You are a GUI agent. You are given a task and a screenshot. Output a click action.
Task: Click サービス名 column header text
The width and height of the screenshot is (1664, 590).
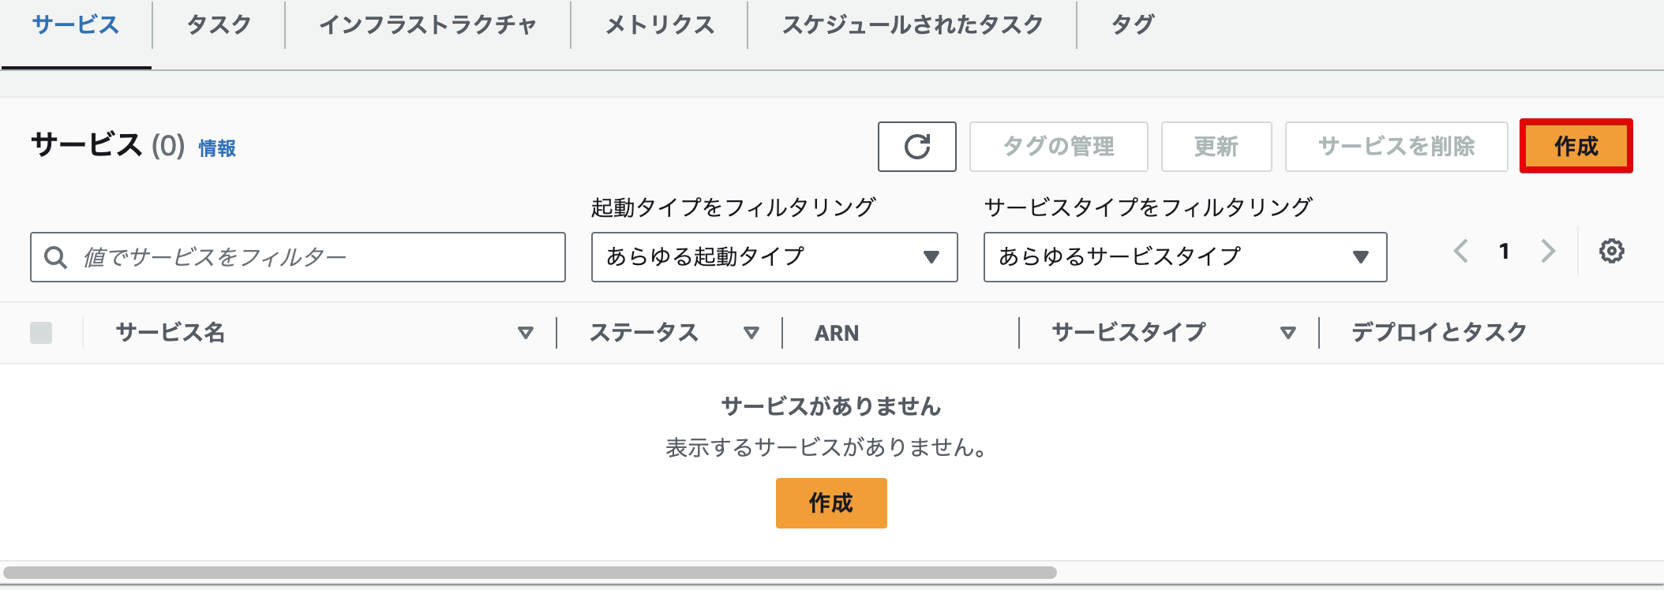click(x=171, y=333)
